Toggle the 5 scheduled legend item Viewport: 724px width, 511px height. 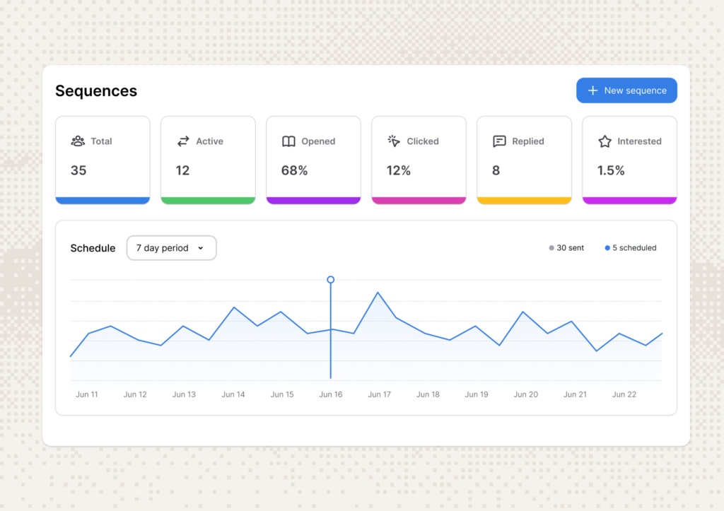point(630,248)
